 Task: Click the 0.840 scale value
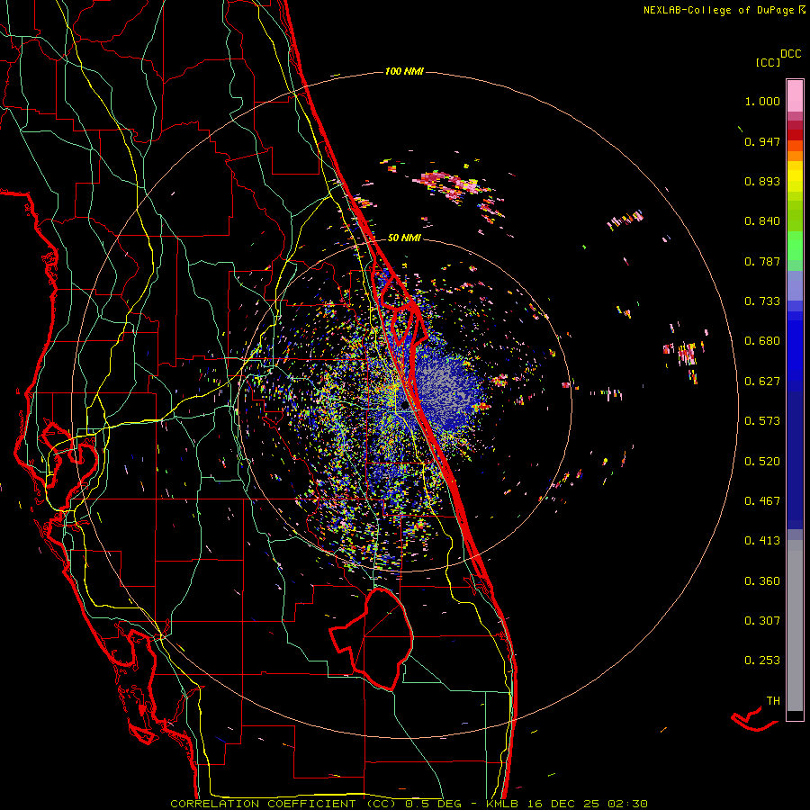click(762, 221)
